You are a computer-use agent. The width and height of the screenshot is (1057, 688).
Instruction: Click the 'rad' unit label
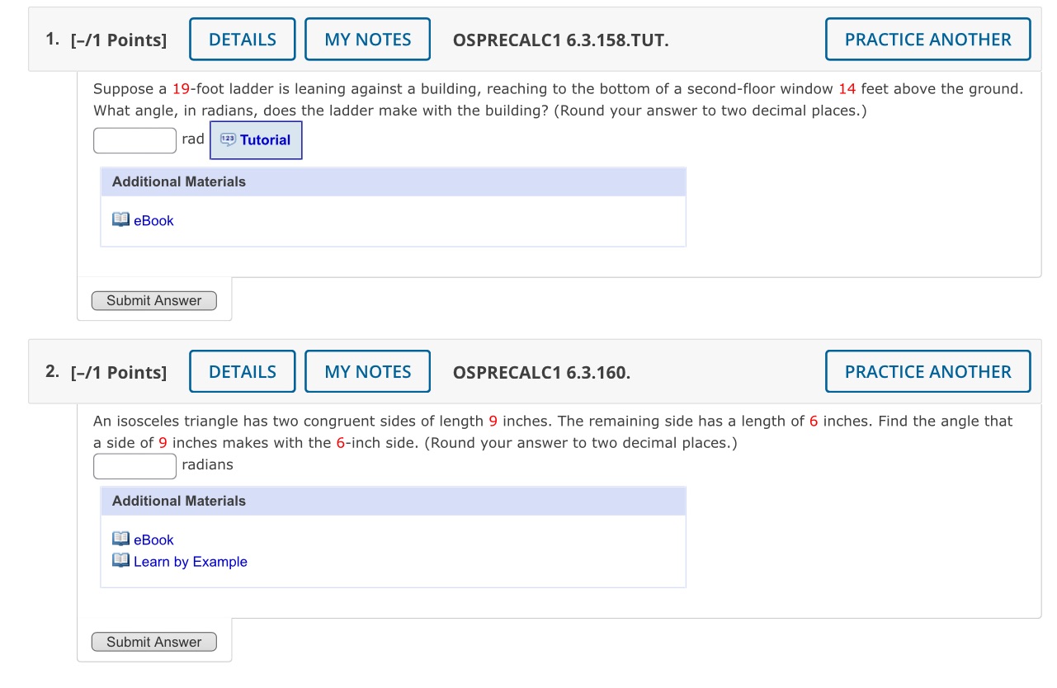click(x=193, y=139)
